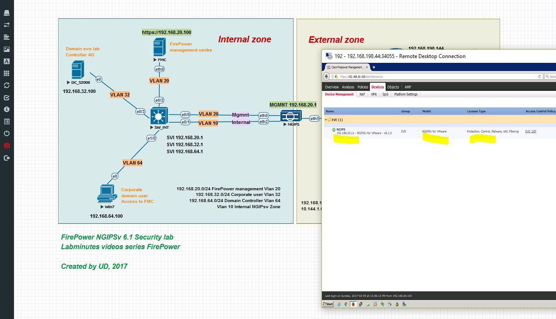This screenshot has height=319, width=556.
Task: Switch to the VPN tab
Action: click(x=374, y=94)
